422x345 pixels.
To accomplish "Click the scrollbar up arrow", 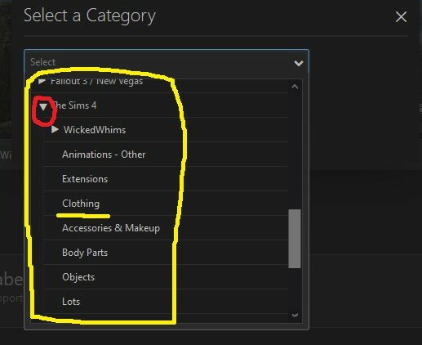I will click(x=295, y=87).
